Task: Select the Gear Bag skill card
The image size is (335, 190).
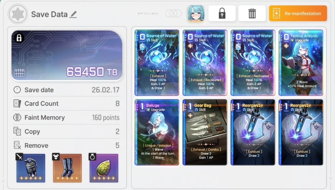Action: pos(205,132)
